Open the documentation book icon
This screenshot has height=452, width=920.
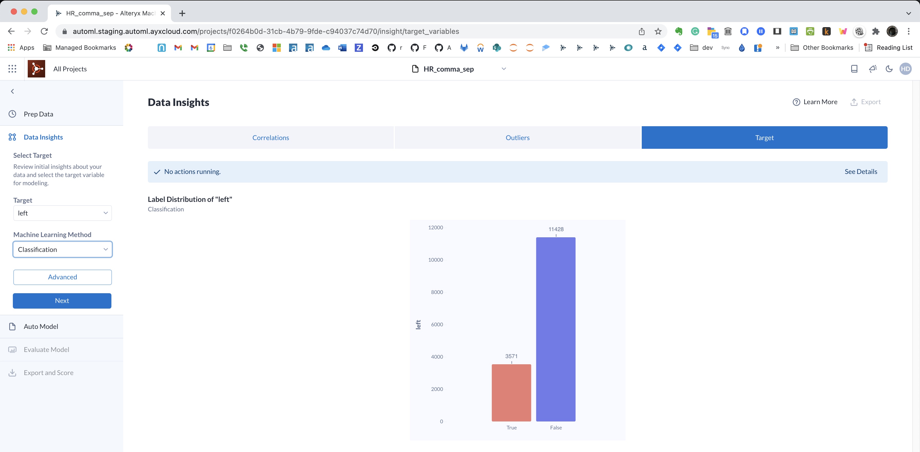[x=854, y=68]
